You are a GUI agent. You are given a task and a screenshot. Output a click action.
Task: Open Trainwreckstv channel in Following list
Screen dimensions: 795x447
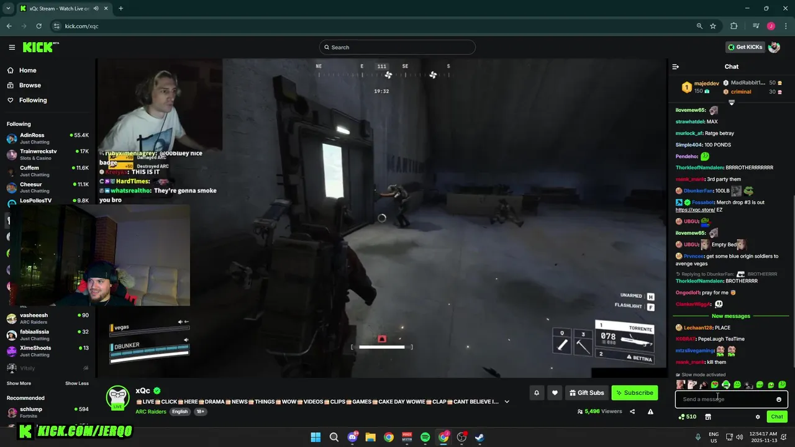pyautogui.click(x=48, y=155)
